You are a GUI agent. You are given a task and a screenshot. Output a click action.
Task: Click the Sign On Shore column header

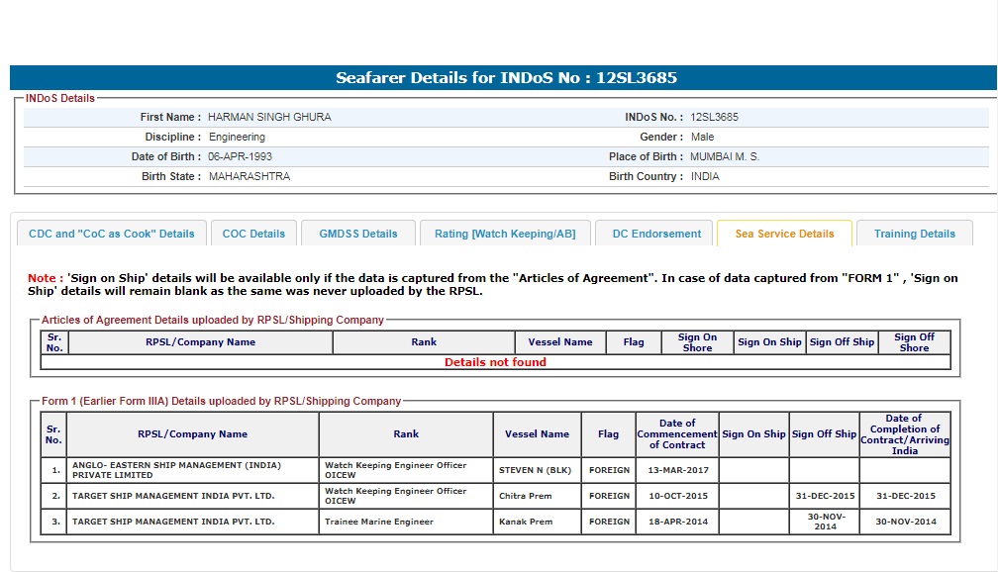(697, 342)
